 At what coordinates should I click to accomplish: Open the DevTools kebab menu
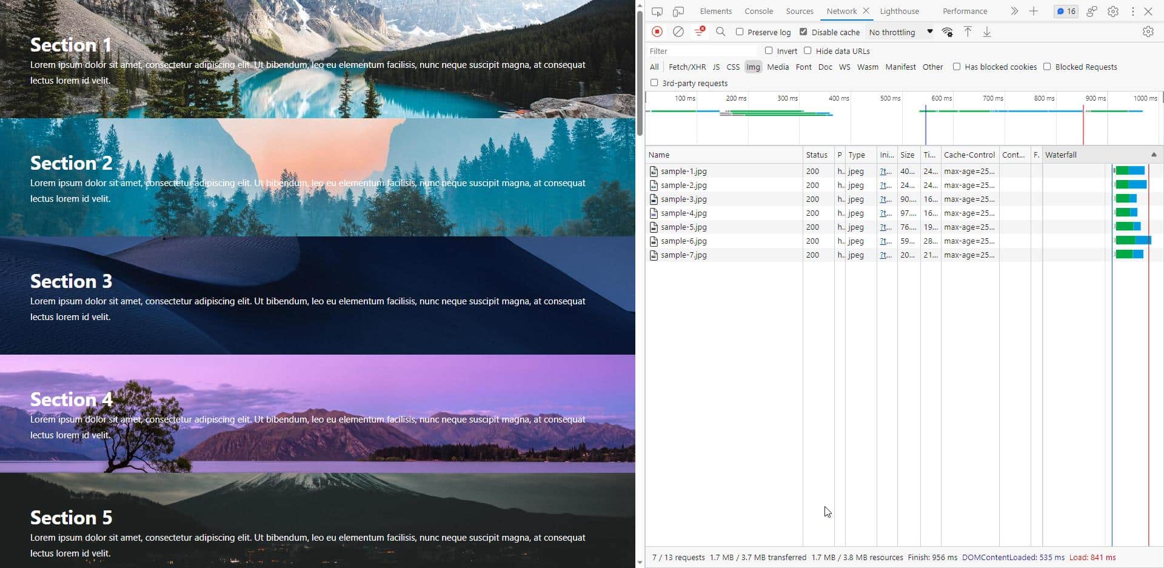(1132, 11)
